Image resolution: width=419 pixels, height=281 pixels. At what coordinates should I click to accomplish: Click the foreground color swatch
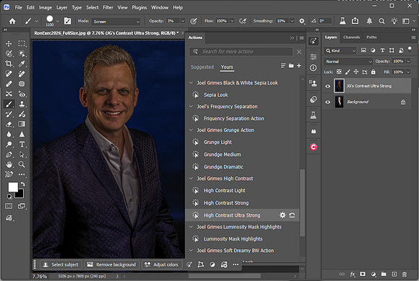point(12,186)
